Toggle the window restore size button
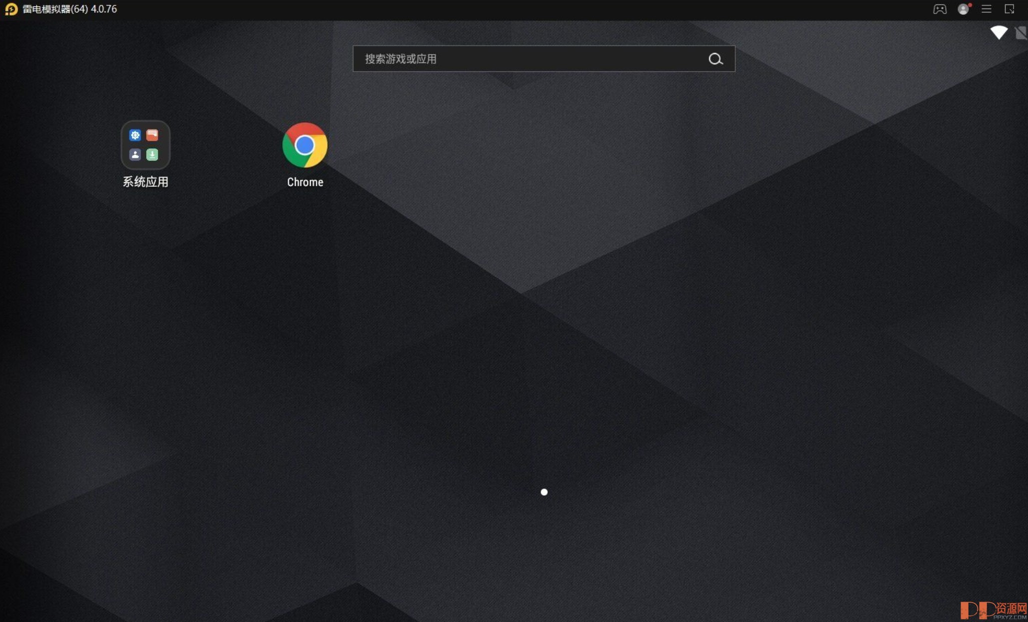1028x622 pixels. [x=1009, y=9]
